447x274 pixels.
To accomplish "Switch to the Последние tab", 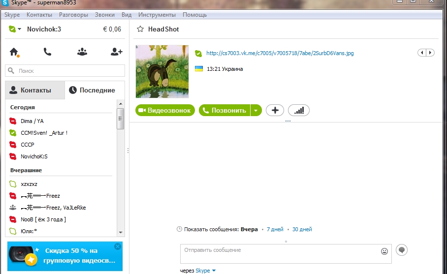I will pyautogui.click(x=95, y=90).
